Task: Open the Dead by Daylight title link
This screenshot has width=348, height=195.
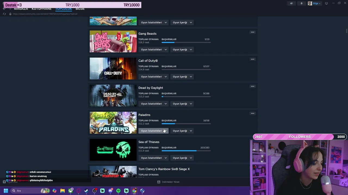Action: pos(151,88)
